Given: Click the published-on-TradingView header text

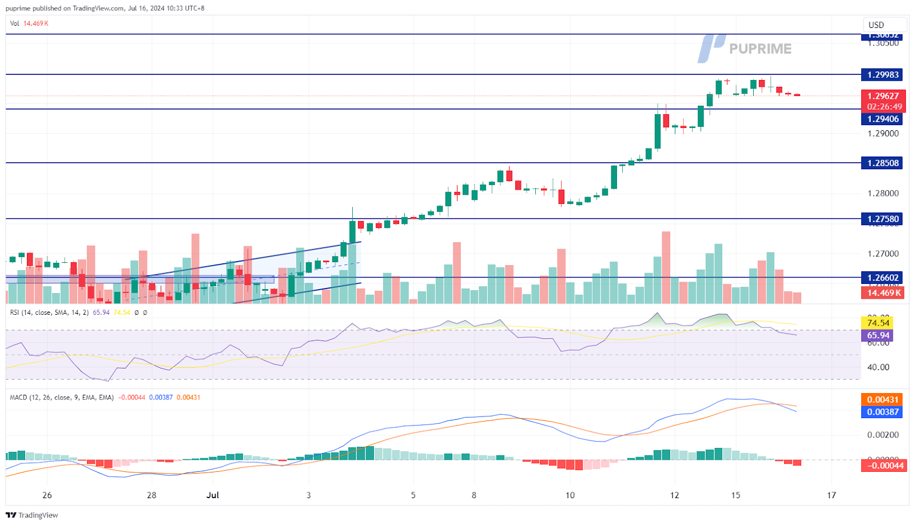Looking at the screenshot, I should tap(105, 8).
